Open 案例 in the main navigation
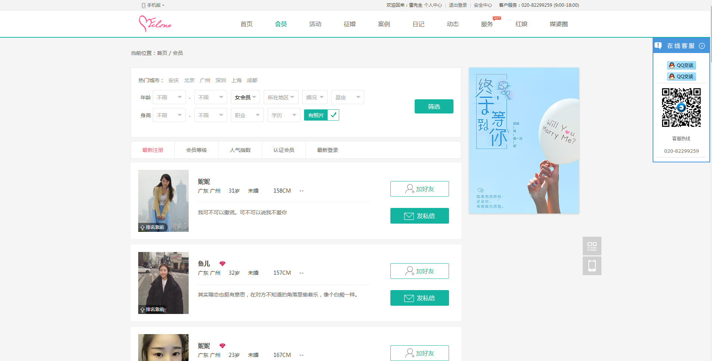The height and width of the screenshot is (361, 712). [384, 24]
